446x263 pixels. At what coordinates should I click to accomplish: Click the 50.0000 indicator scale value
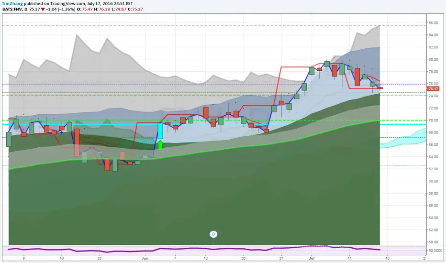click(435, 251)
